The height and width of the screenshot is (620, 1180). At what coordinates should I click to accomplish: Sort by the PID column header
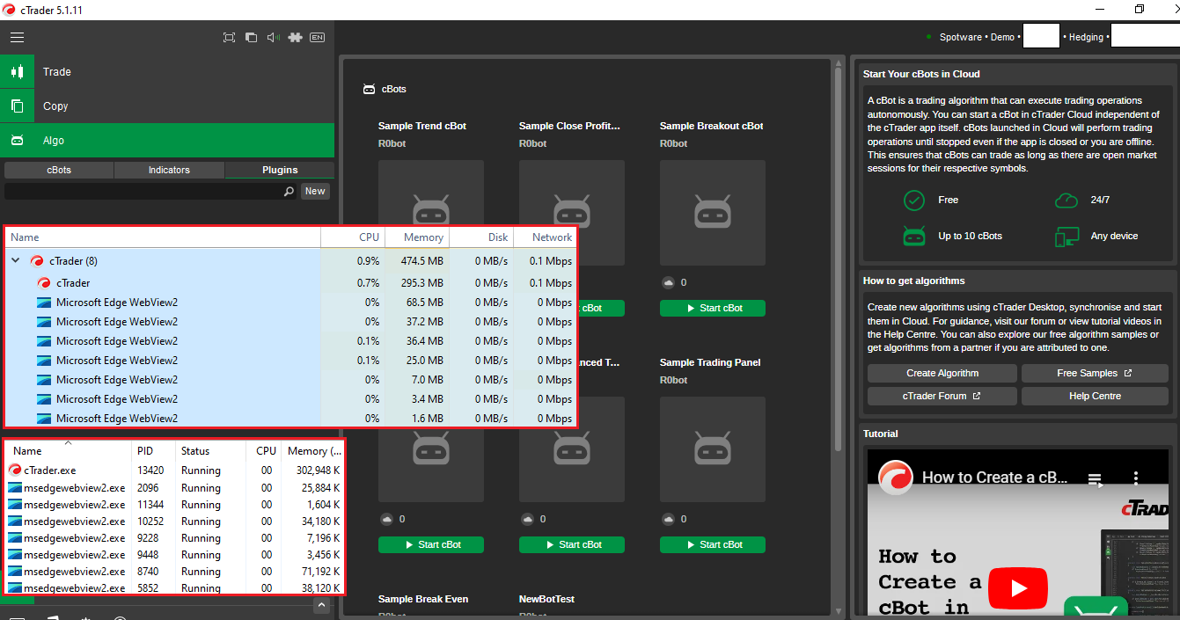point(154,451)
